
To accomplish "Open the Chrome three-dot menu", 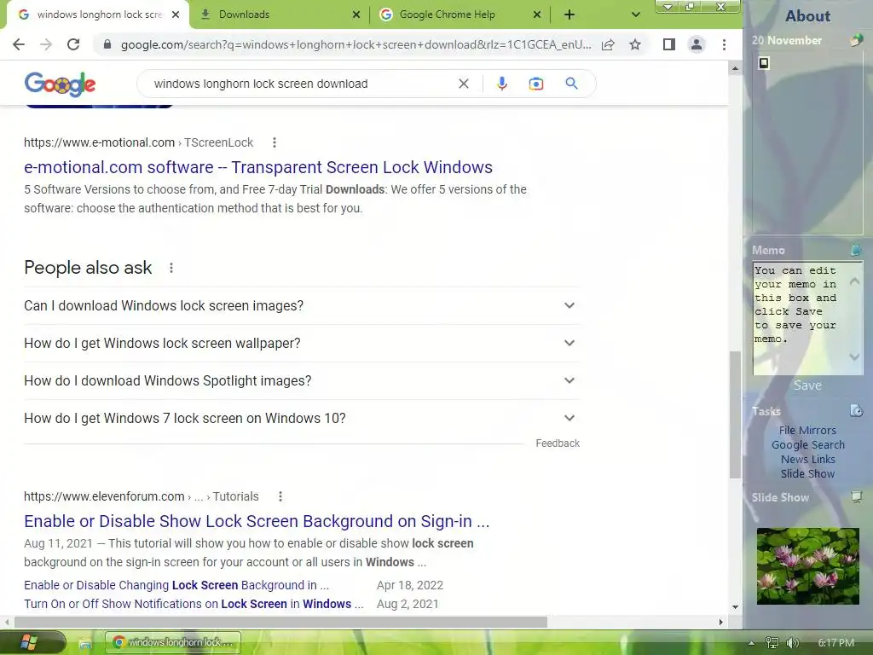I will click(x=724, y=44).
